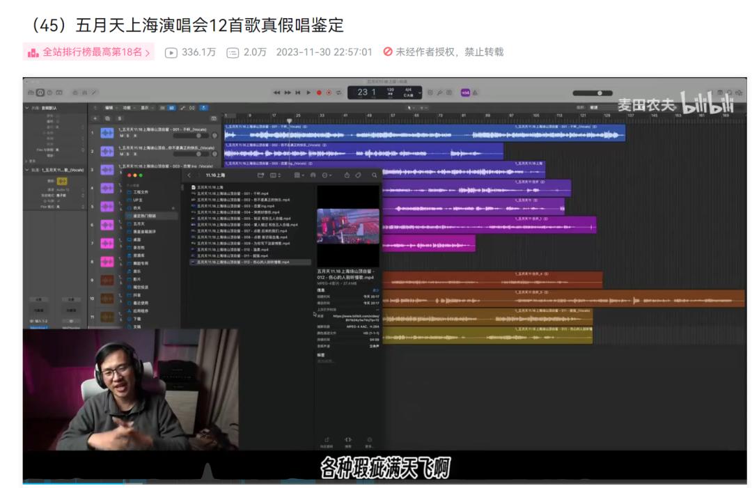Toggle the automation view button in tracks menu bar

(x=182, y=108)
